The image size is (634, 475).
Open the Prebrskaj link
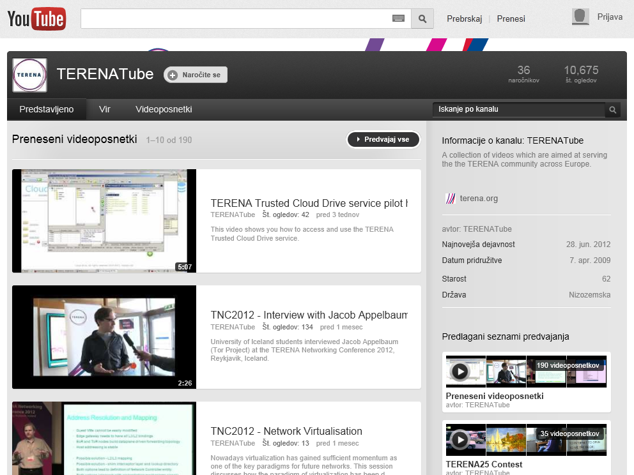pyautogui.click(x=464, y=19)
